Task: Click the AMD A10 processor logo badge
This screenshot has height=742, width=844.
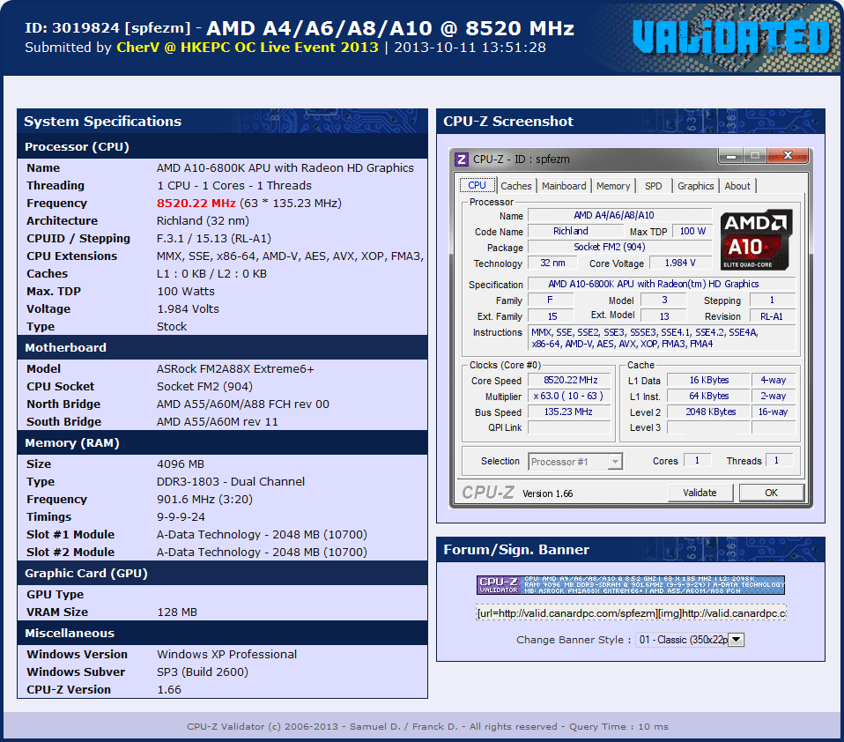Action: 756,240
